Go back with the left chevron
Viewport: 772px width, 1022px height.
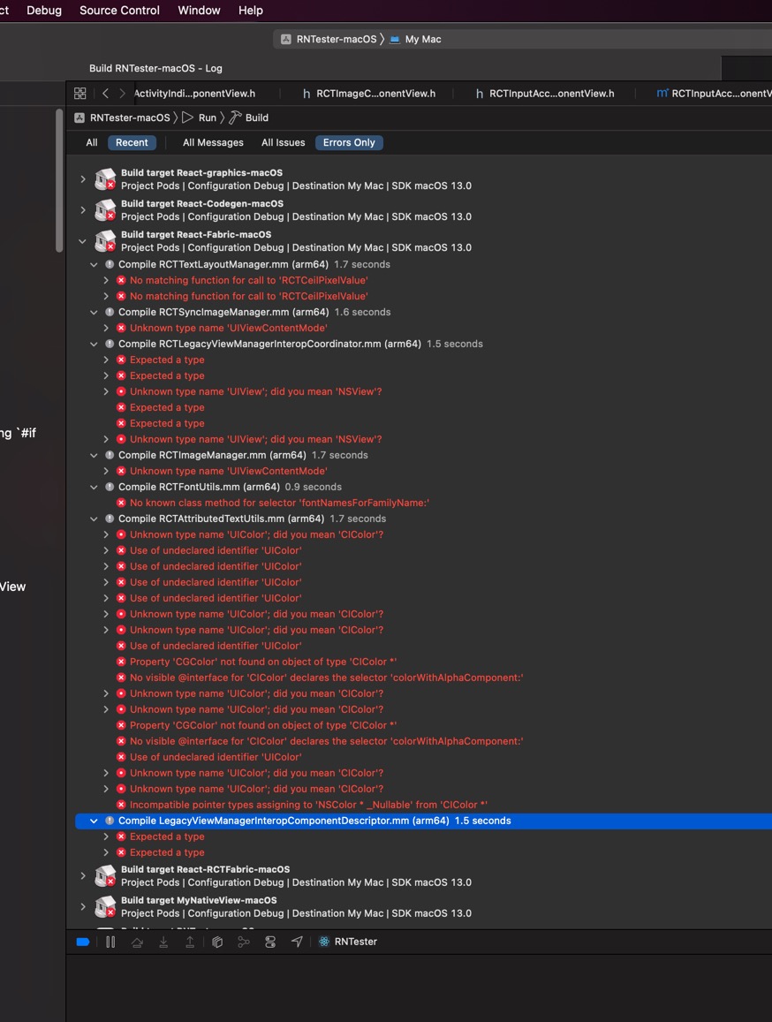tap(105, 94)
